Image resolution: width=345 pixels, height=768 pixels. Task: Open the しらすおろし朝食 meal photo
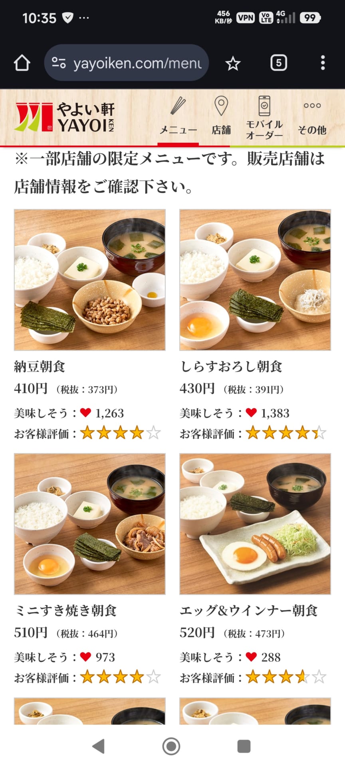[255, 280]
